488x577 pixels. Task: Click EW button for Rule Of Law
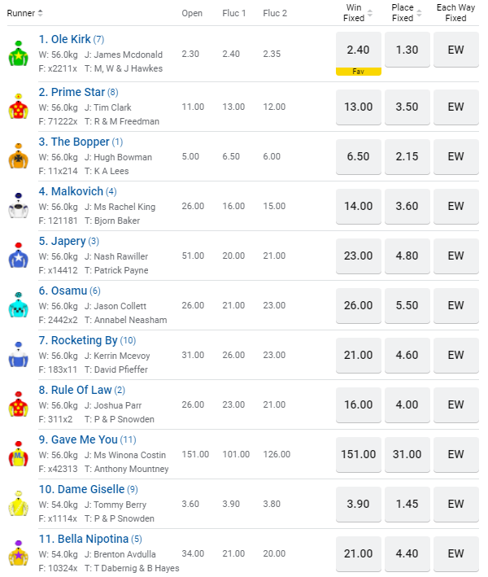[x=455, y=404]
